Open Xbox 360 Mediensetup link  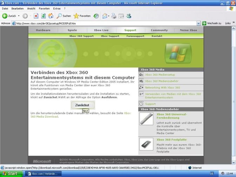pyautogui.click(x=160, y=75)
